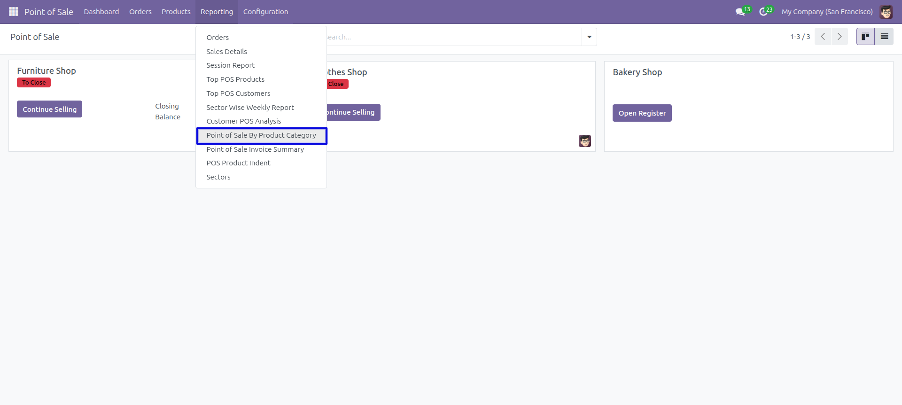This screenshot has height=405, width=902.
Task: Open the Dashboard menu
Action: tap(101, 12)
